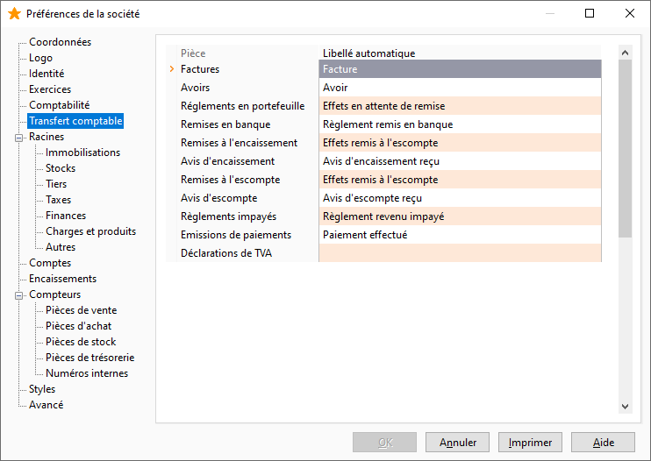Open the Coordonnées section
The width and height of the screenshot is (651, 461).
tap(60, 42)
